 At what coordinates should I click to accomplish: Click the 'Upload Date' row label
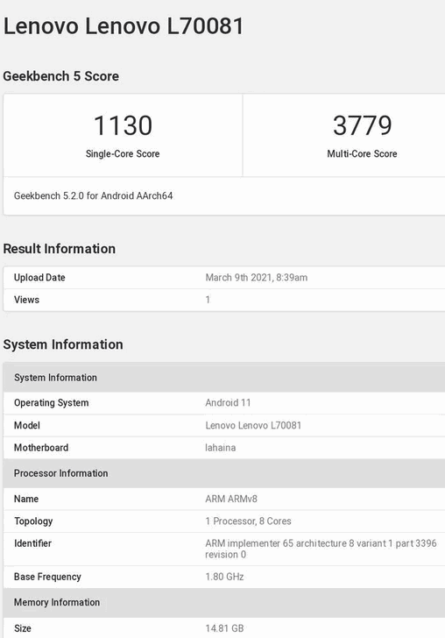[x=39, y=278]
